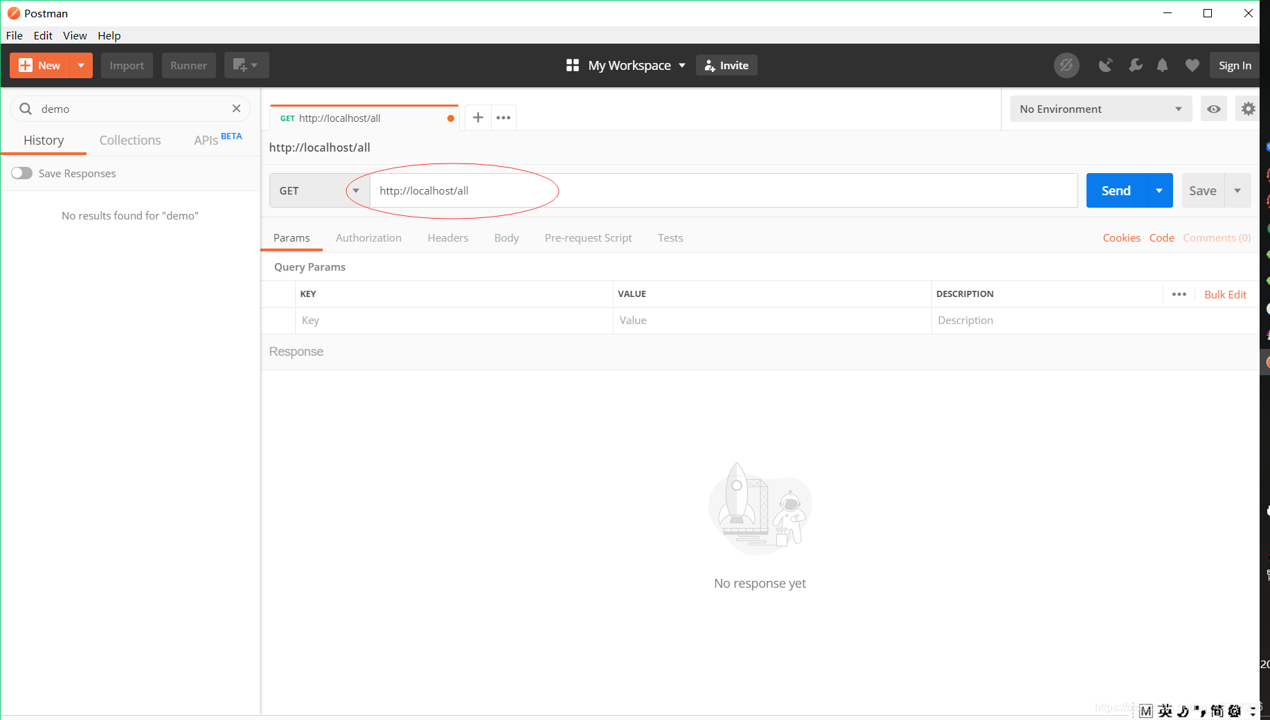Clear the demo search text
This screenshot has width=1270, height=720.
point(236,108)
